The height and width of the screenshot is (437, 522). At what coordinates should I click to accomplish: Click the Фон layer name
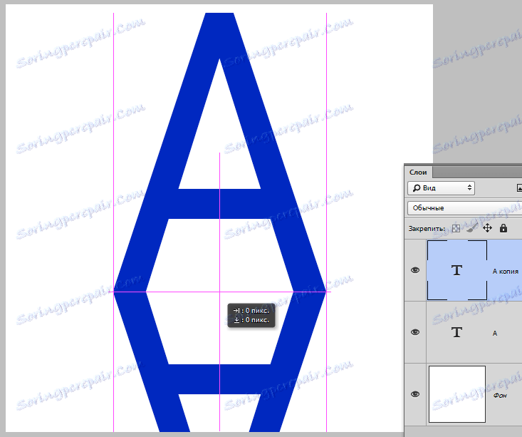coord(500,396)
